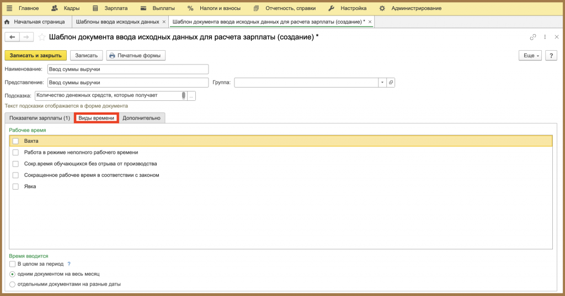
Task: Click the printer icon on Печатные формы
Action: [x=112, y=56]
